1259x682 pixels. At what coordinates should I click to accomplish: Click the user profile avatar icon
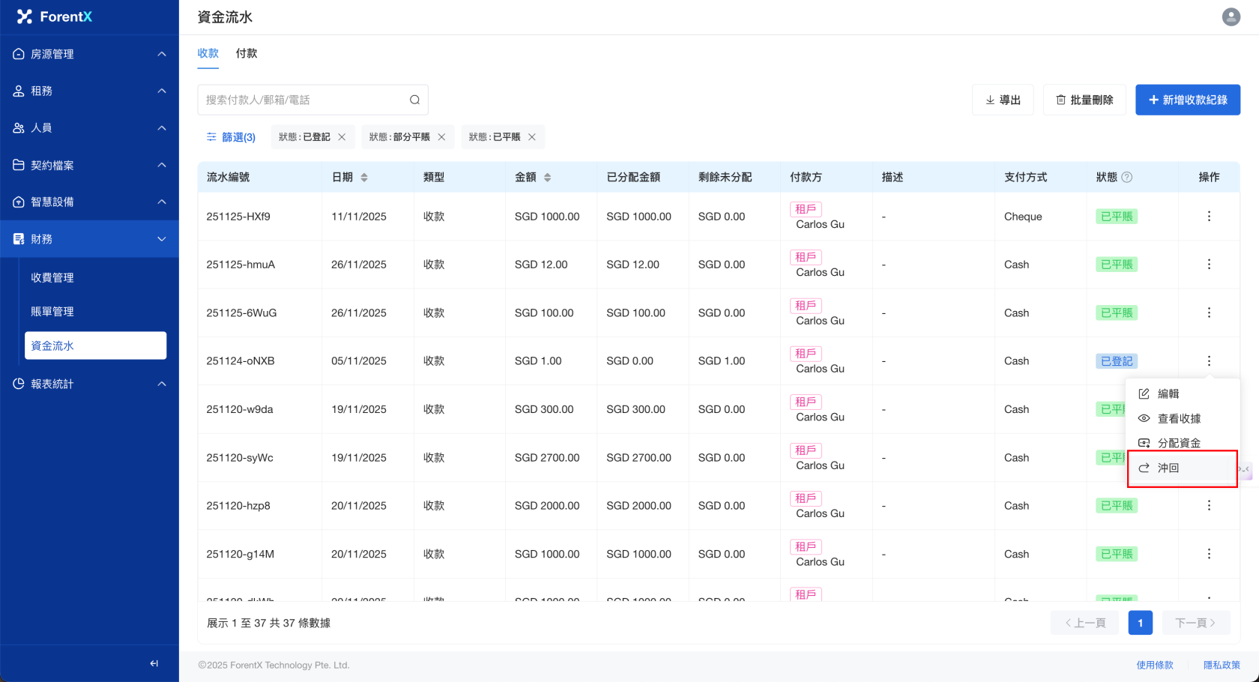pyautogui.click(x=1231, y=16)
